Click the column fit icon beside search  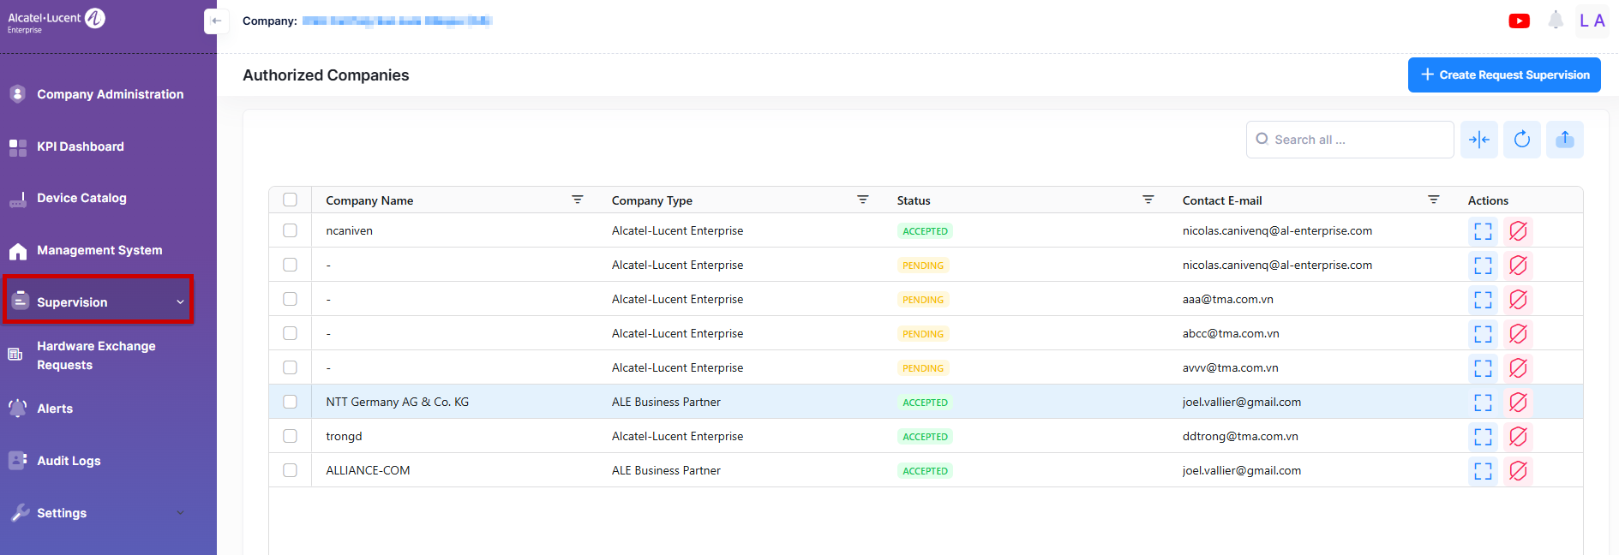[1478, 140]
